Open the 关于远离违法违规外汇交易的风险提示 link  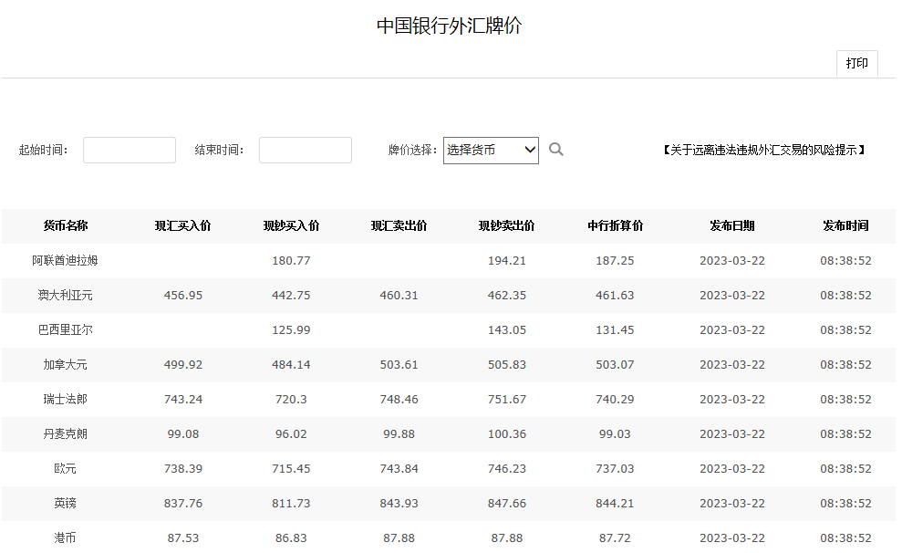pyautogui.click(x=763, y=151)
